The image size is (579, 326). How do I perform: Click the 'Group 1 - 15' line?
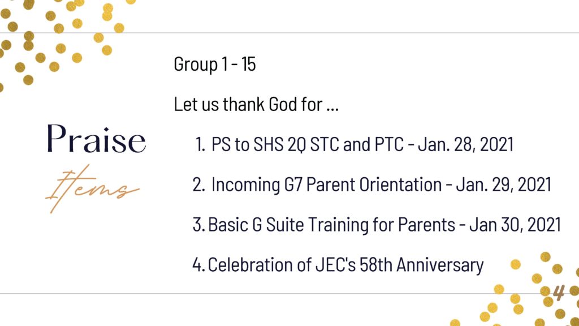214,65
